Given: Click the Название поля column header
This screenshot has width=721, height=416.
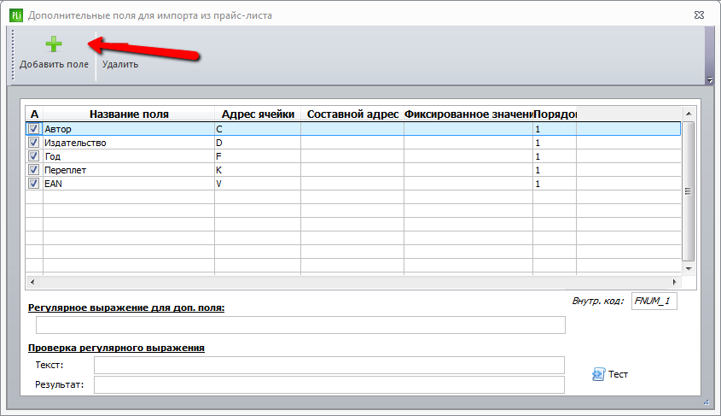Looking at the screenshot, I should point(129,114).
